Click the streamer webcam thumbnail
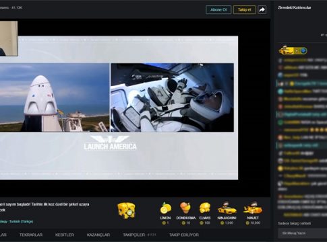The width and height of the screenshot is (327, 242). click(x=9, y=38)
